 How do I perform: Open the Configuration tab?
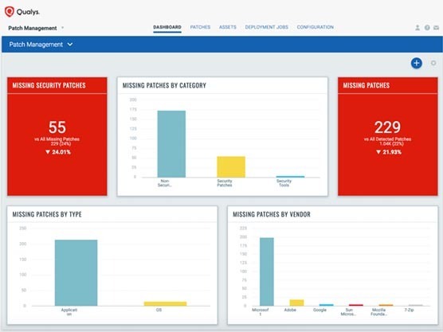(x=315, y=27)
